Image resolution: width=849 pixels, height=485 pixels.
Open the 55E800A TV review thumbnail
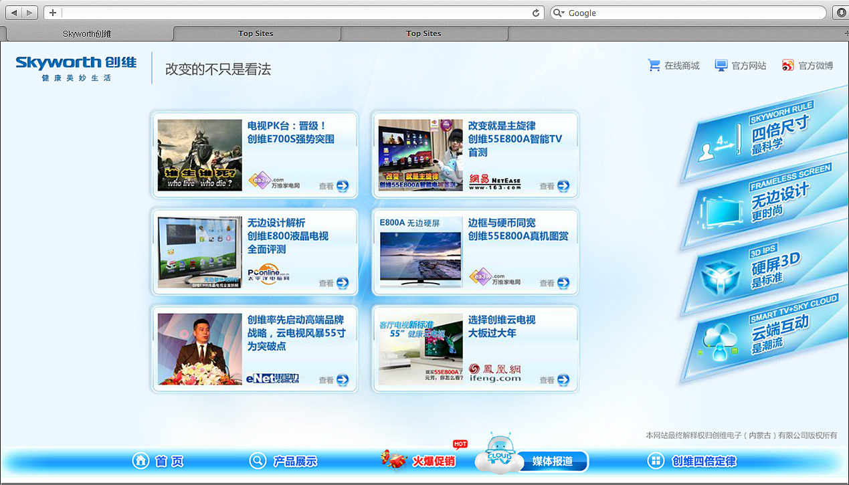pos(420,155)
